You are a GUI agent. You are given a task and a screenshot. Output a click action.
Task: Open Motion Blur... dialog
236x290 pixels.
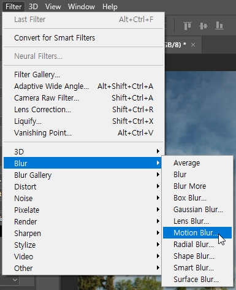pyautogui.click(x=197, y=232)
